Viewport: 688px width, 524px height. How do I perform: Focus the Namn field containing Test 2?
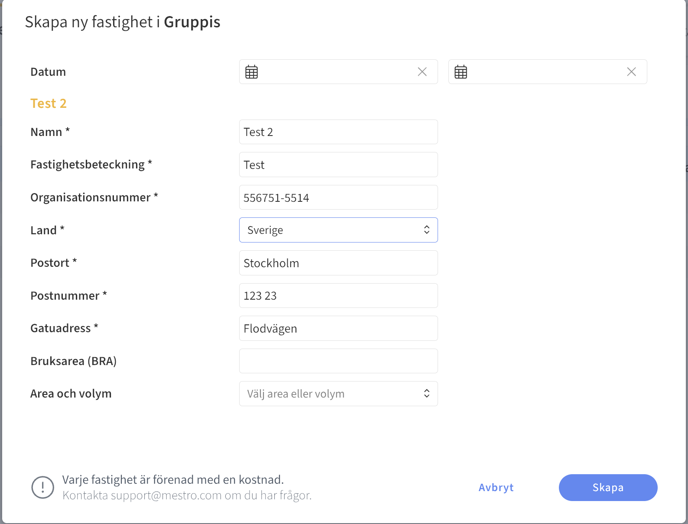pyautogui.click(x=338, y=132)
